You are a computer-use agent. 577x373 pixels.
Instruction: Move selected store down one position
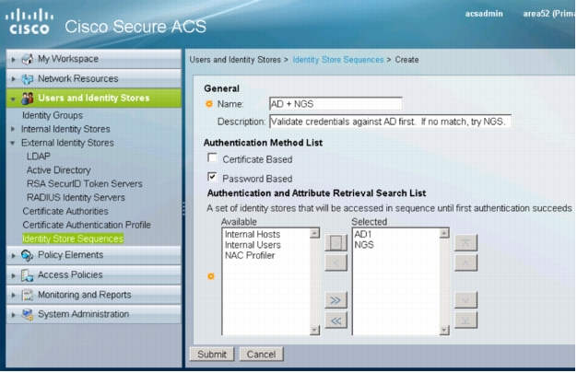tap(465, 300)
